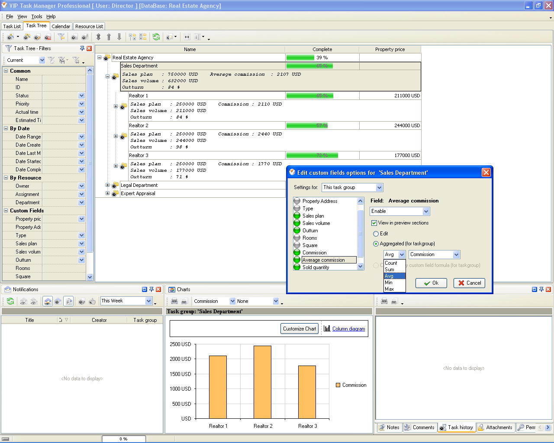The height and width of the screenshot is (443, 554).
Task: Choose Sum in aggregation list
Action: pyautogui.click(x=394, y=270)
